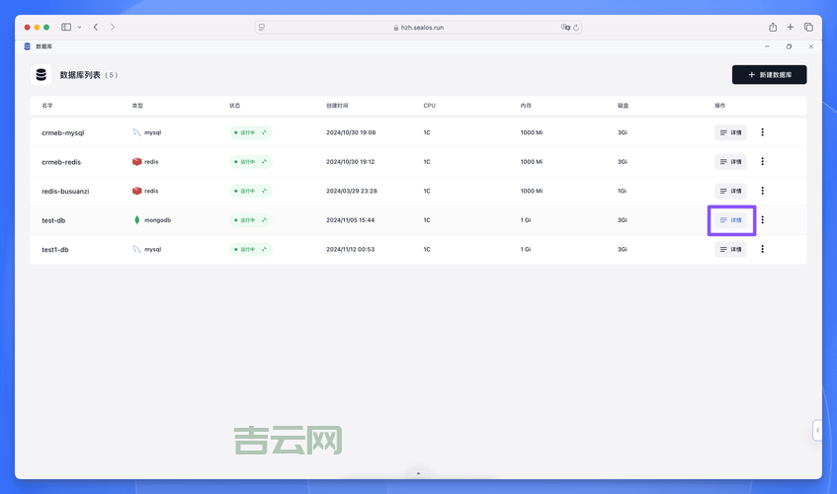Image resolution: width=837 pixels, height=494 pixels.
Task: Open 详情 for test1-db
Action: (730, 250)
